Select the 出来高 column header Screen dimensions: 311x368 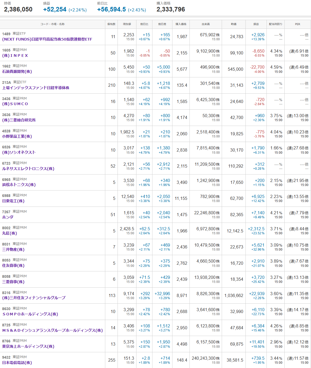[206, 24]
